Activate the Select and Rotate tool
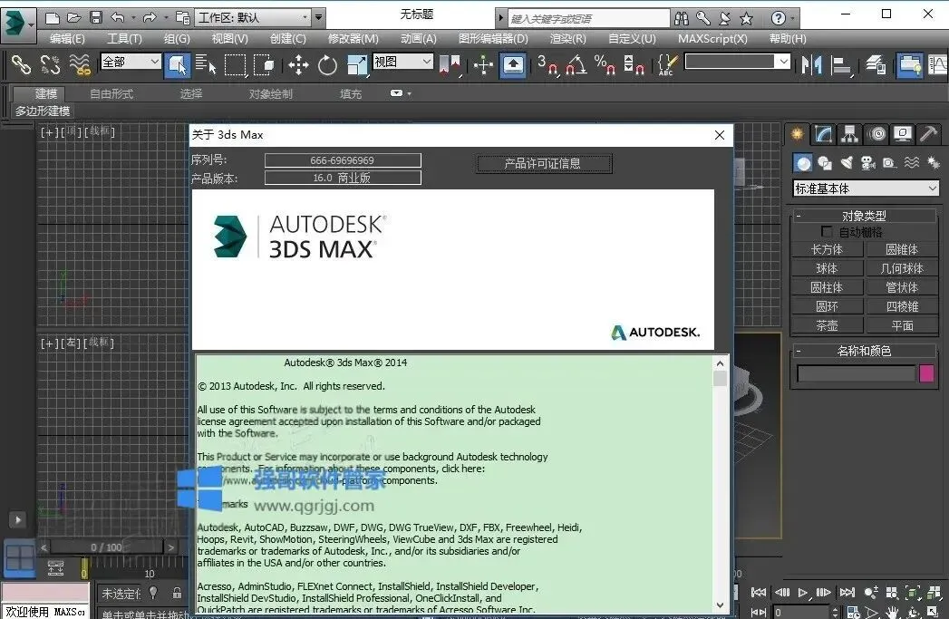This screenshot has width=949, height=619. 327,64
